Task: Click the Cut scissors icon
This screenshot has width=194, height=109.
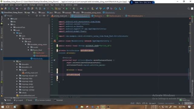Action: [25, 8]
